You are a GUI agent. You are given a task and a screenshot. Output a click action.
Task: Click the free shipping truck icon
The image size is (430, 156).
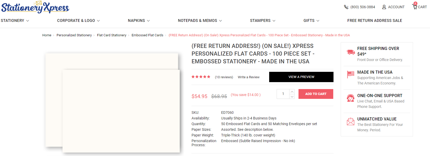[351, 52]
